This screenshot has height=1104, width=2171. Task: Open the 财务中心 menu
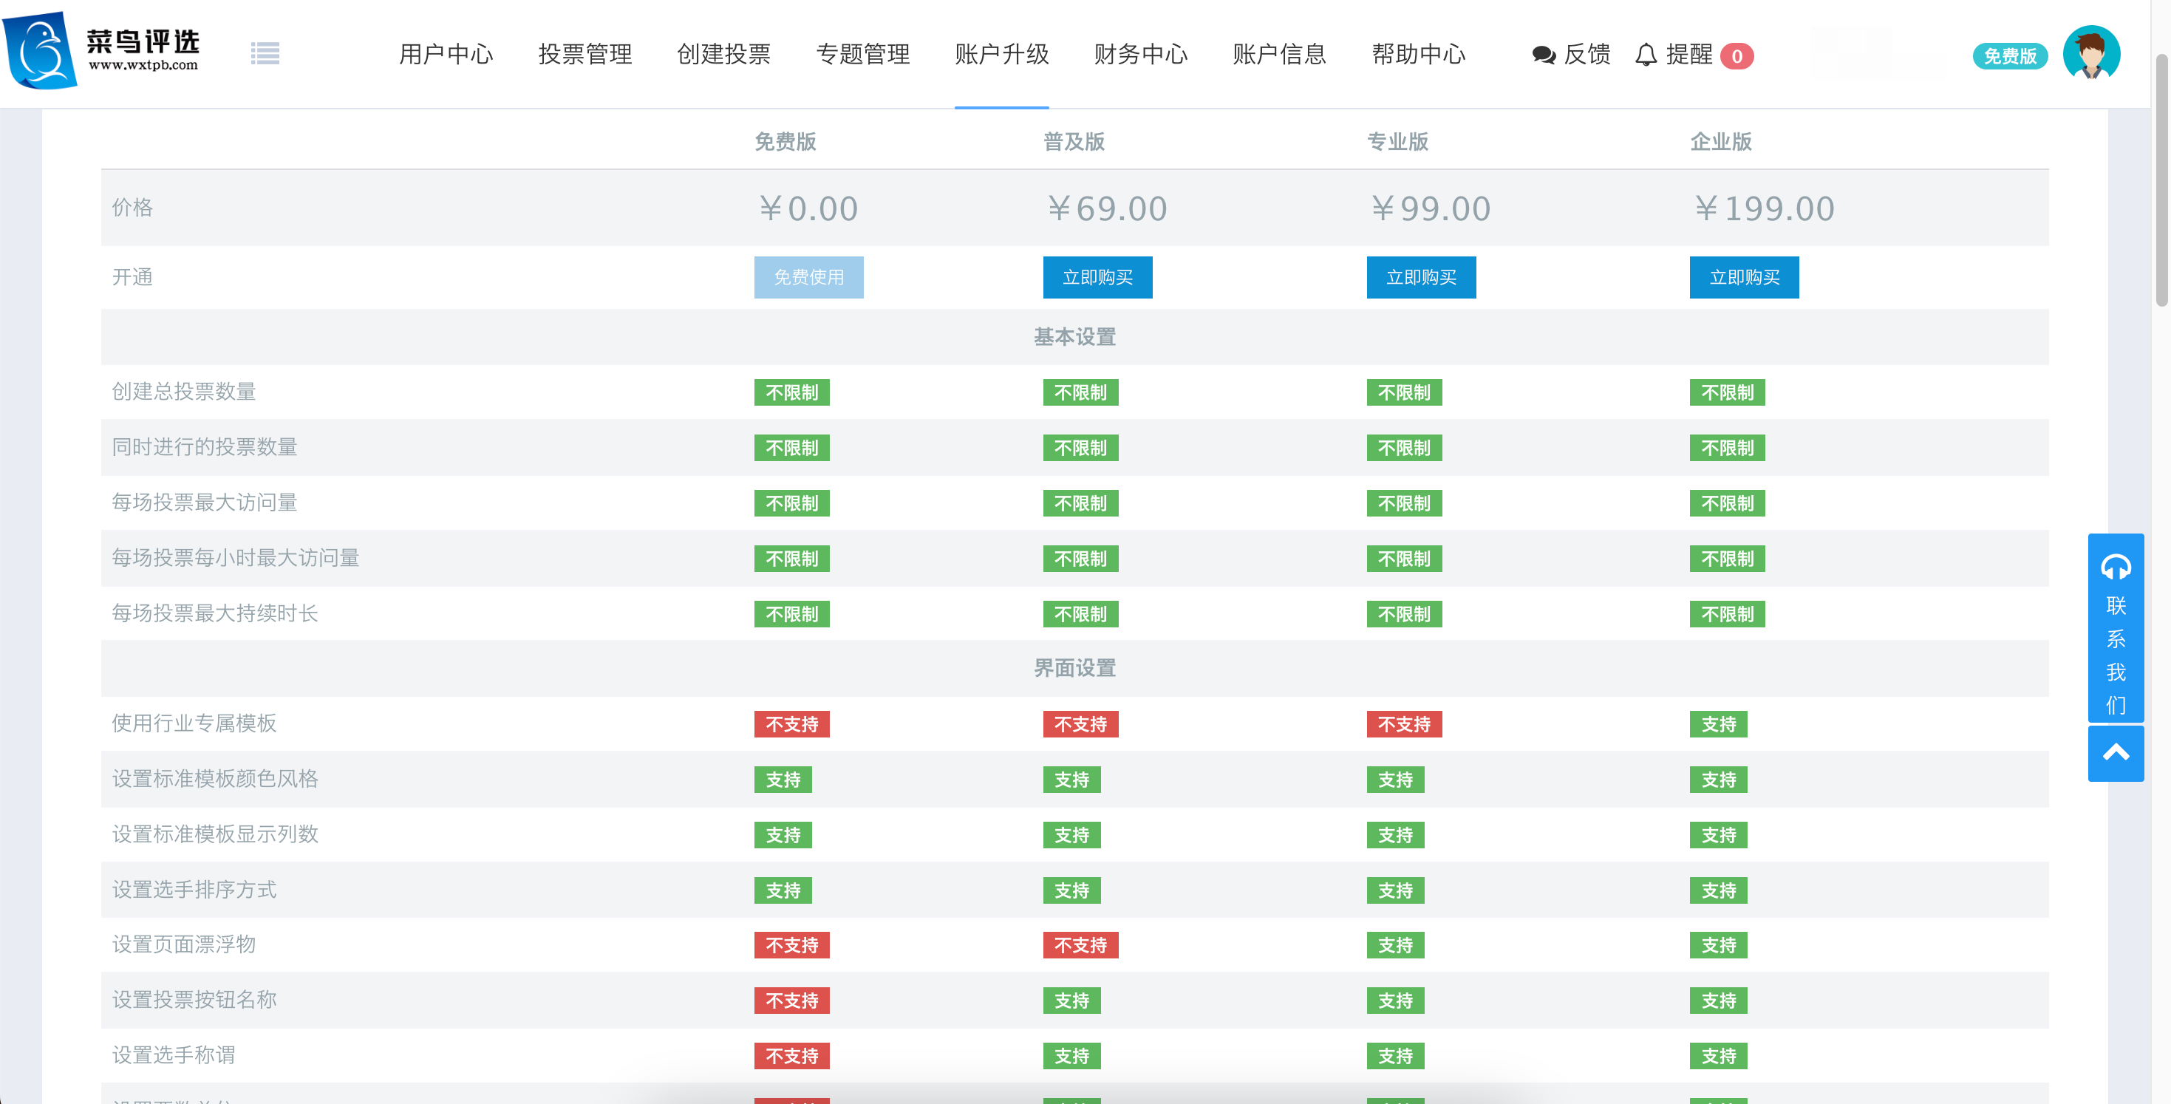pos(1140,55)
